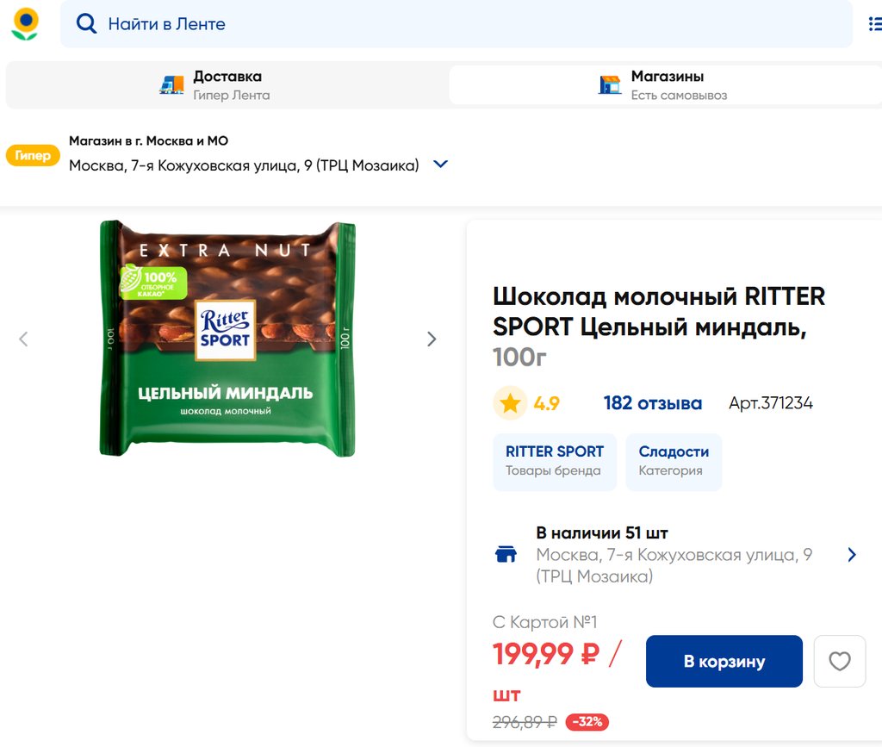The image size is (882, 747).
Task: Add product to favorites with heart
Action: (x=839, y=662)
